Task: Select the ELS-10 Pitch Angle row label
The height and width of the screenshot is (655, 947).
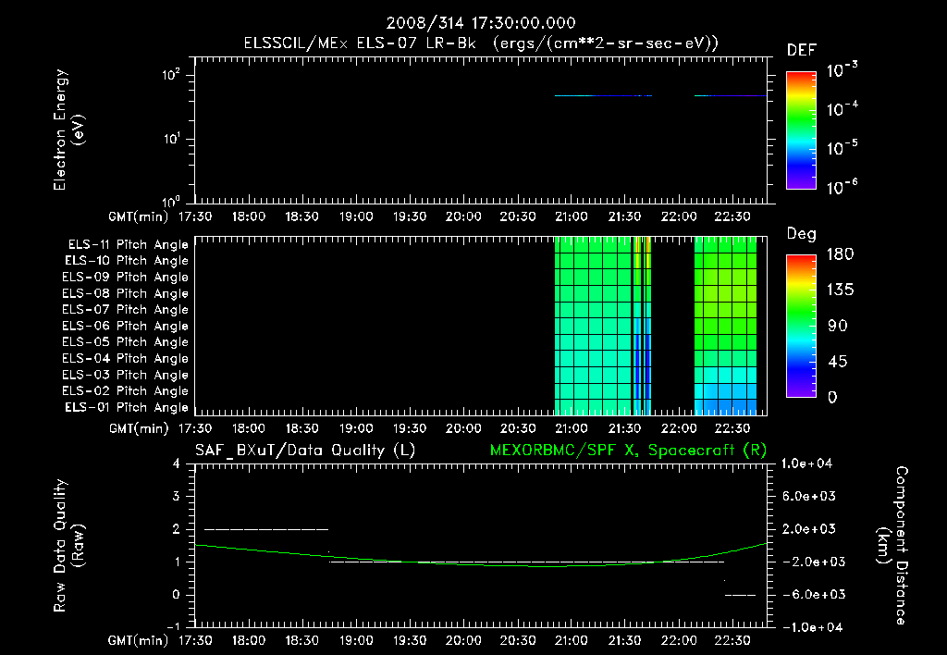Action: 127,261
